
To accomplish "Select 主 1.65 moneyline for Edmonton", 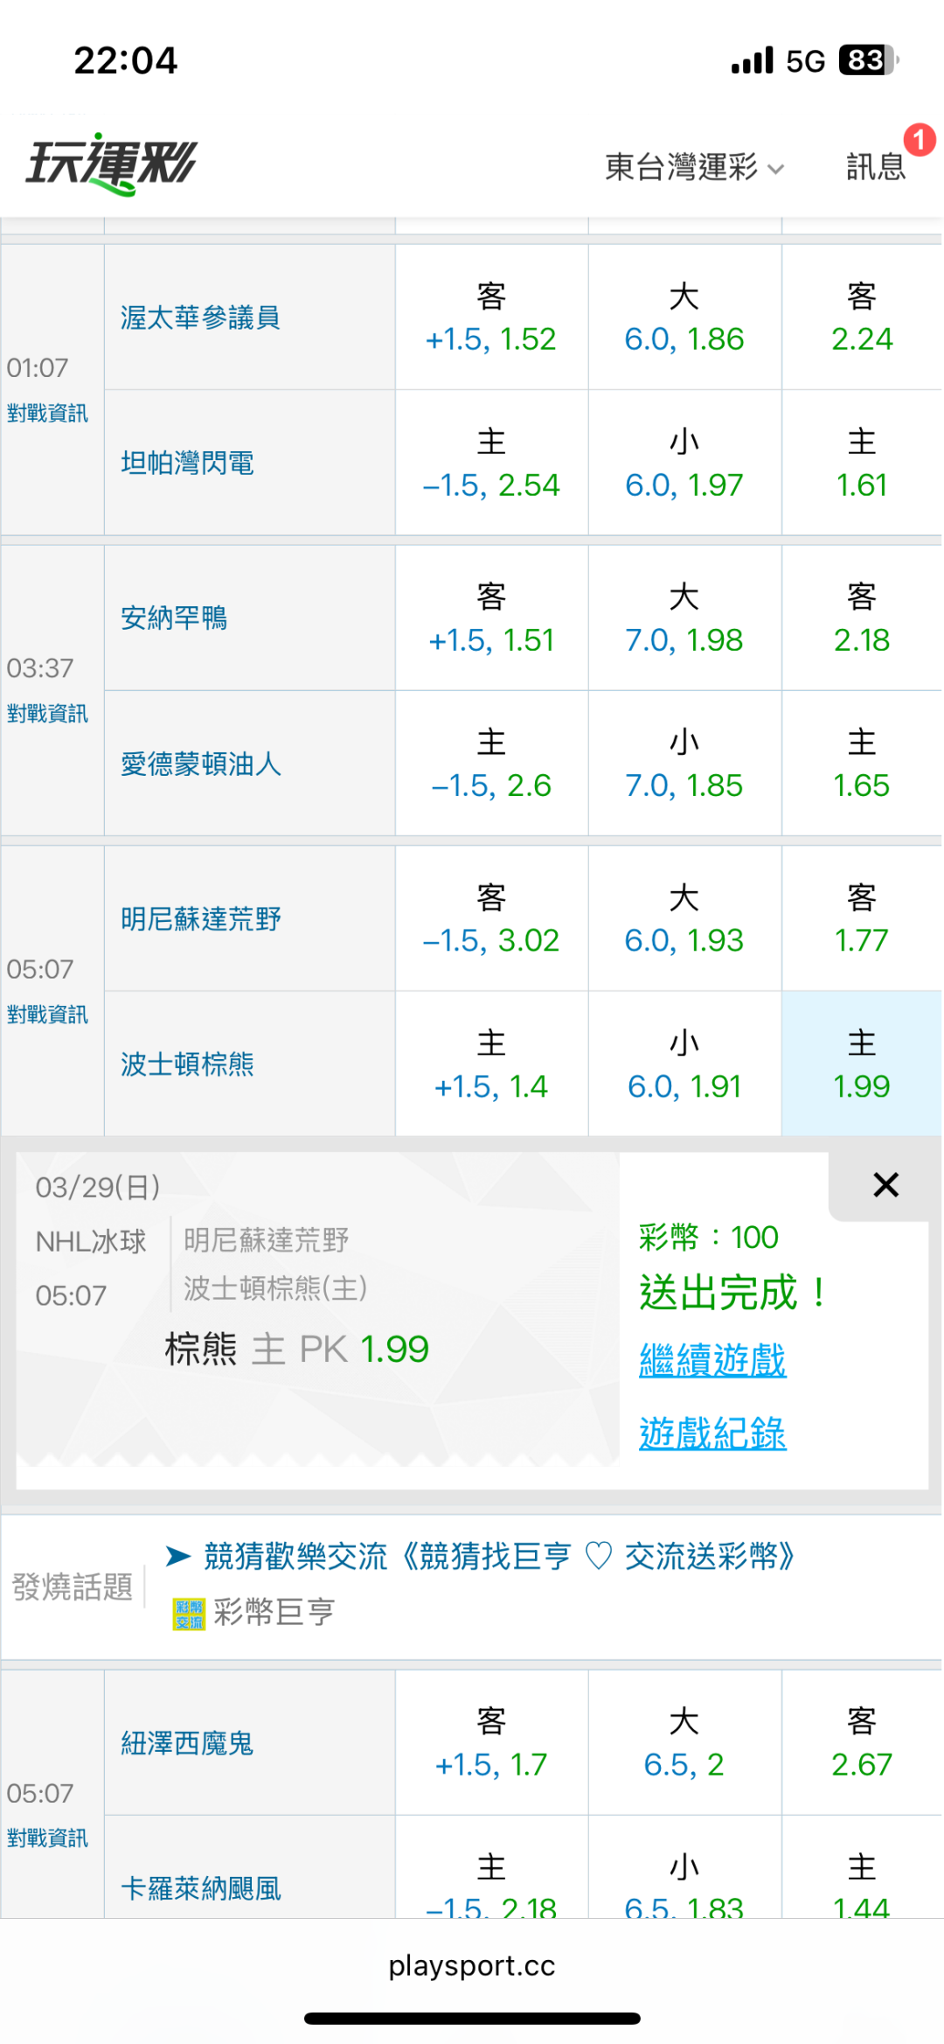I will coord(861,764).
